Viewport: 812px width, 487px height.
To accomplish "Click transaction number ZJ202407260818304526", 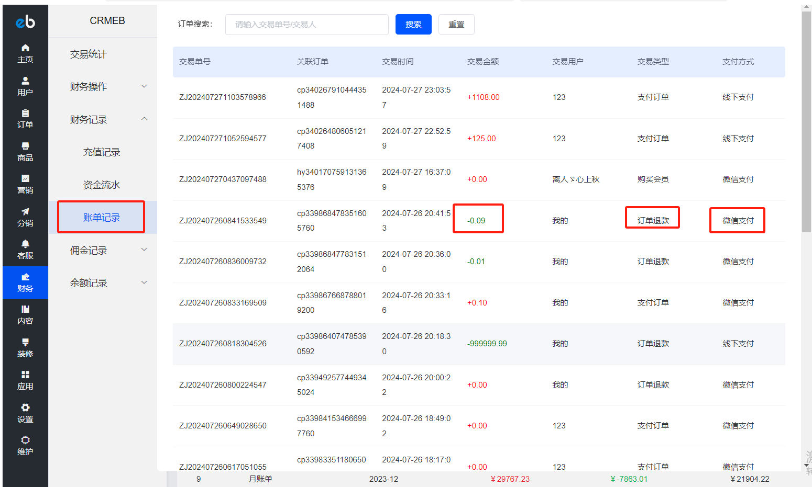I will 223,344.
